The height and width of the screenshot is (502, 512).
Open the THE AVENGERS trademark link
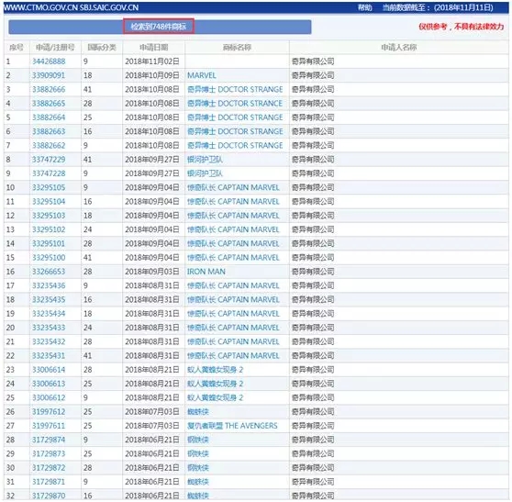tap(232, 426)
